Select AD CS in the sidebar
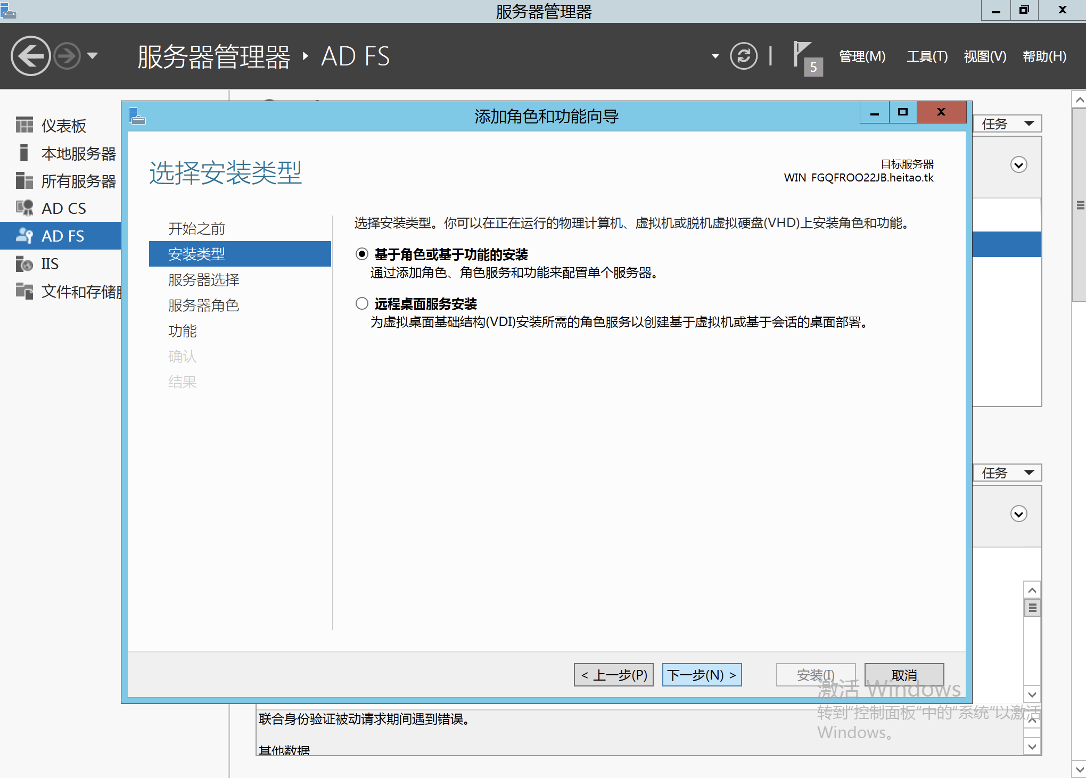This screenshot has height=778, width=1086. pos(61,208)
